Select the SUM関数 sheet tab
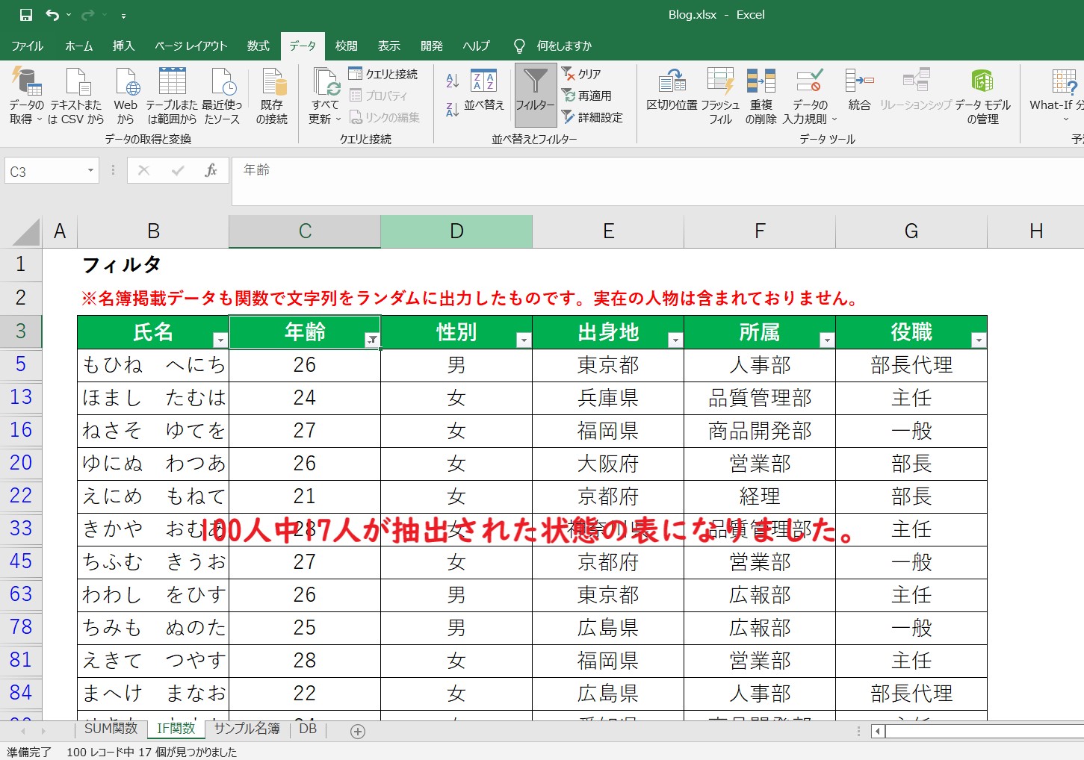The width and height of the screenshot is (1084, 760). pyautogui.click(x=111, y=729)
